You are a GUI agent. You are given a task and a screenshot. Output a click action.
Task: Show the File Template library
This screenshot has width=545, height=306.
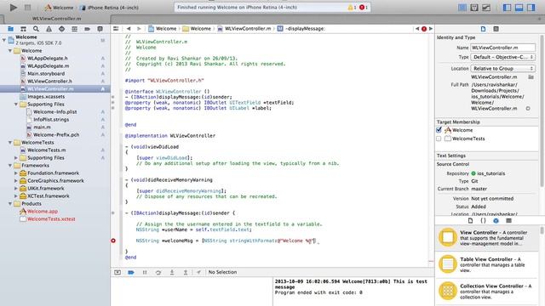click(470, 221)
